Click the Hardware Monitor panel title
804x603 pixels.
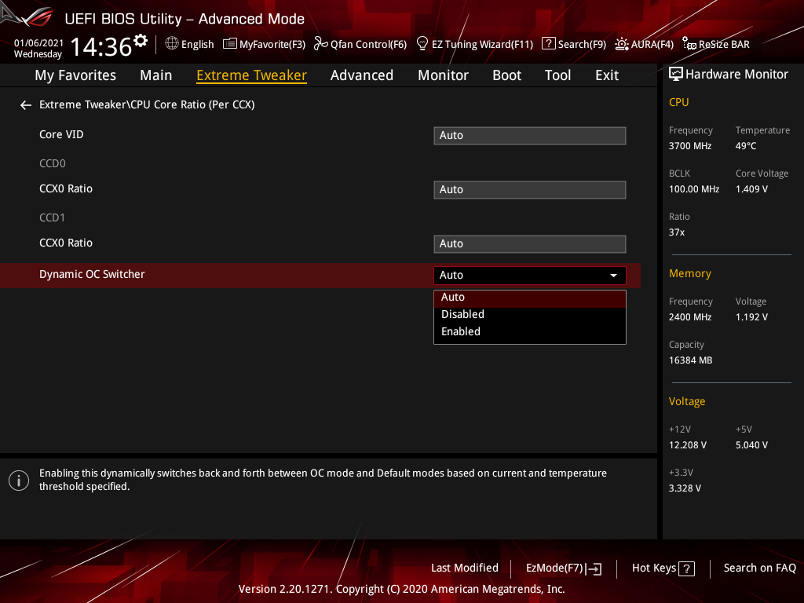point(736,75)
